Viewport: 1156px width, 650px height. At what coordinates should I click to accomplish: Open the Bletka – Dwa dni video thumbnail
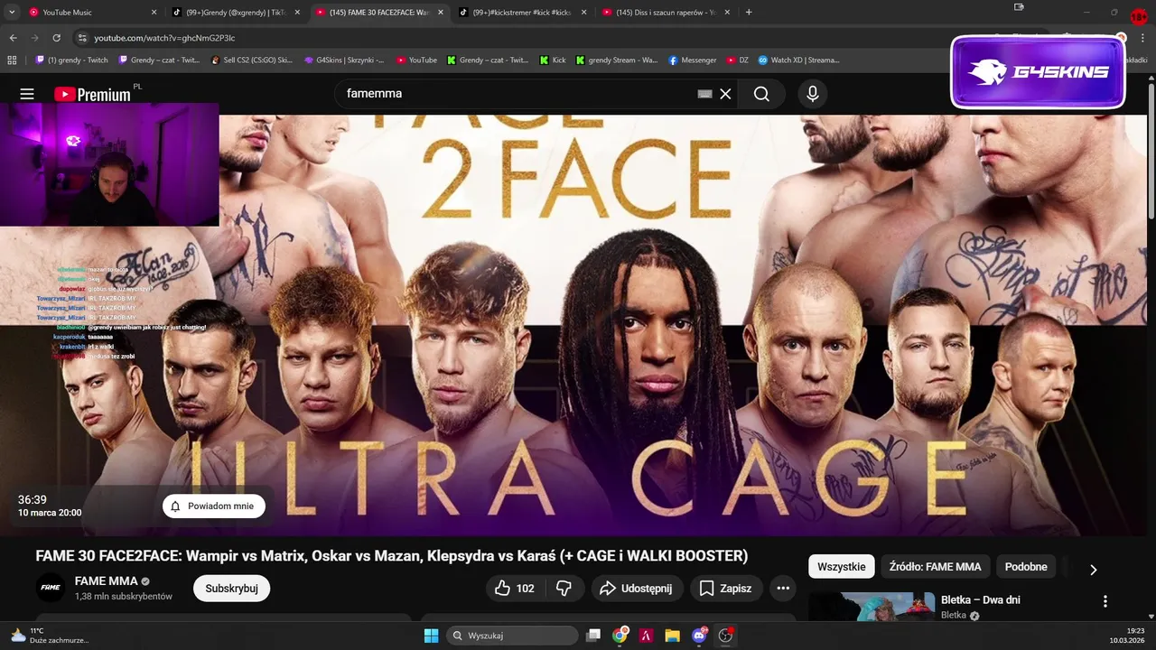[x=872, y=607]
